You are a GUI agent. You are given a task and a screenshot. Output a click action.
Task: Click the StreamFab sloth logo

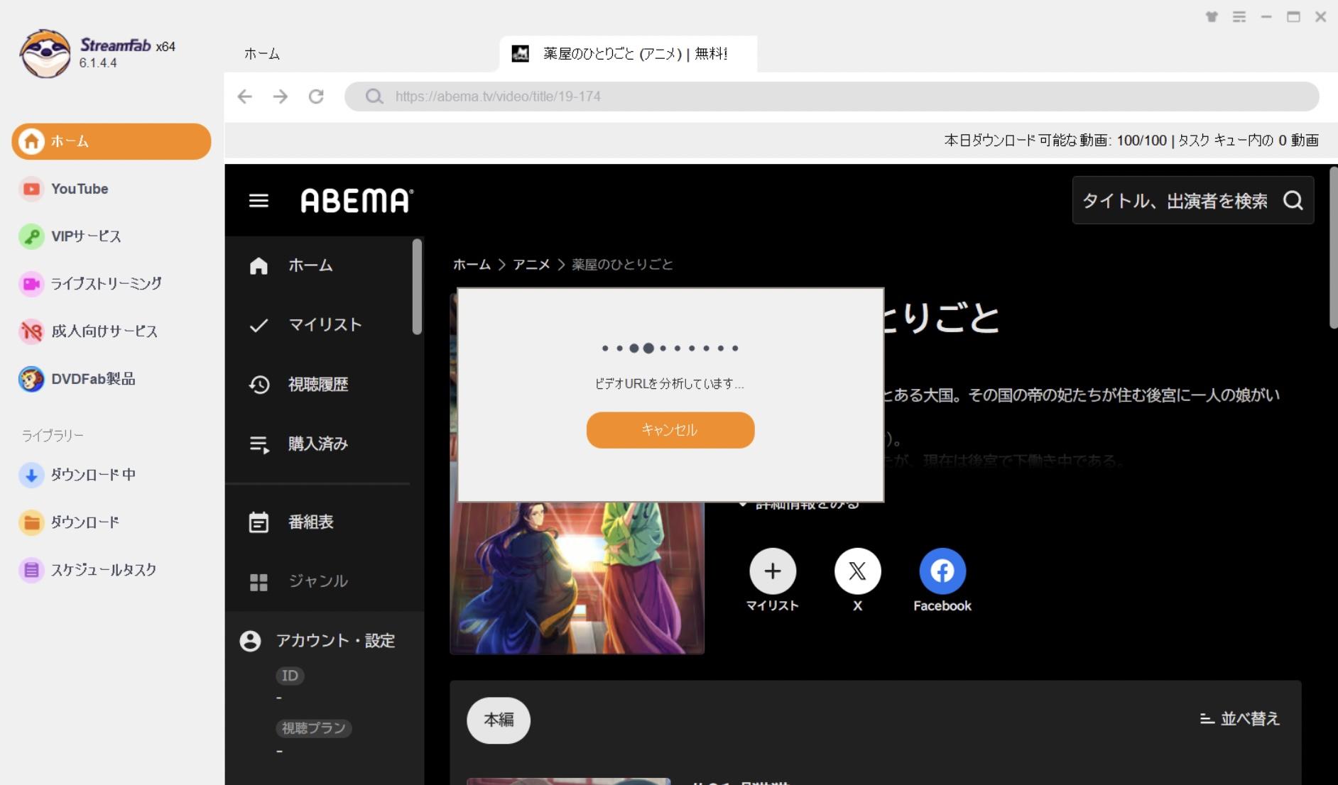tap(45, 53)
